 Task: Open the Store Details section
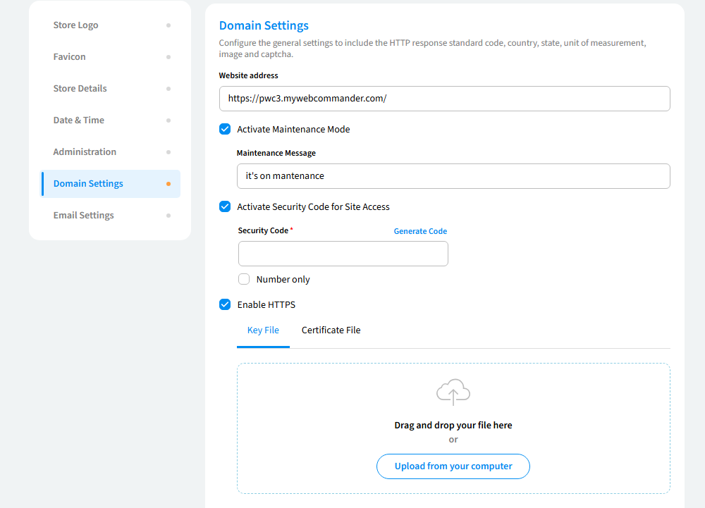coord(80,89)
